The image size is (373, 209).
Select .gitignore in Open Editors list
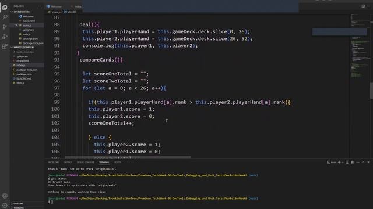pos(29,30)
